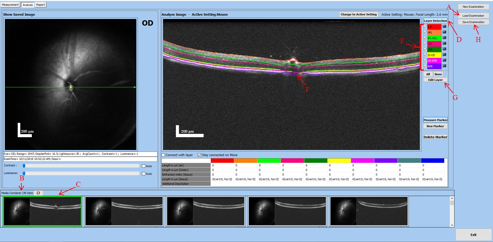Click the monitor icon beside OPL layer

pos(444,44)
